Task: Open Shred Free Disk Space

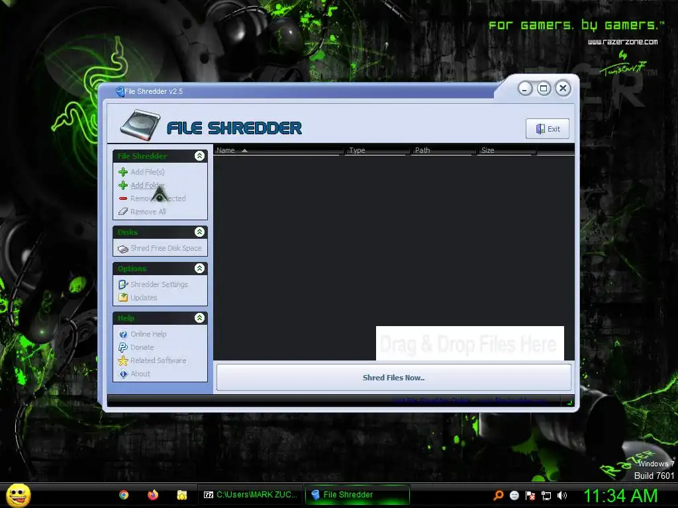Action: pyautogui.click(x=166, y=249)
